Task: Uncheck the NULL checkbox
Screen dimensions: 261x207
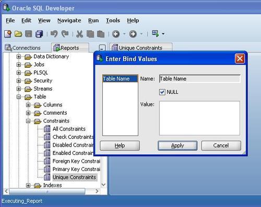Action: [x=162, y=92]
